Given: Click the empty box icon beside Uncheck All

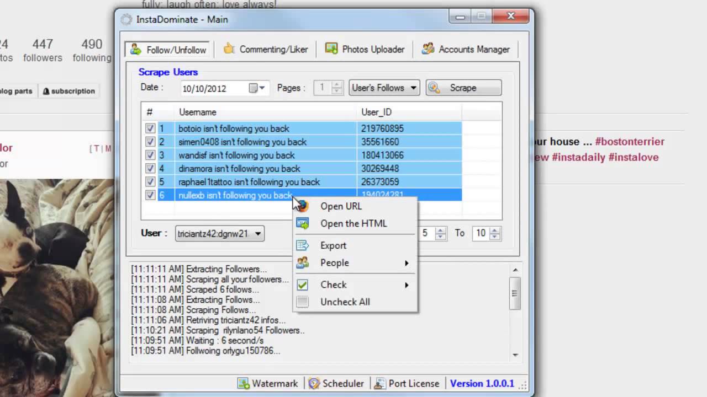Looking at the screenshot, I should pos(302,302).
